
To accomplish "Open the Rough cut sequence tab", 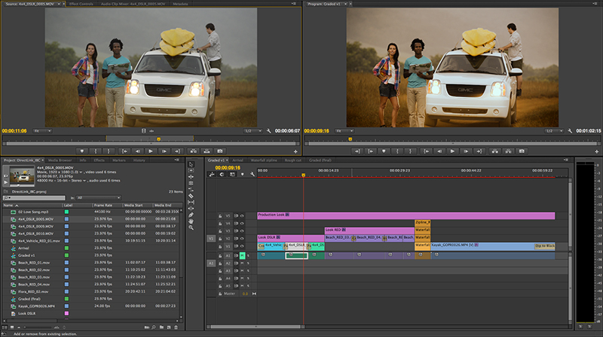I will (292, 161).
